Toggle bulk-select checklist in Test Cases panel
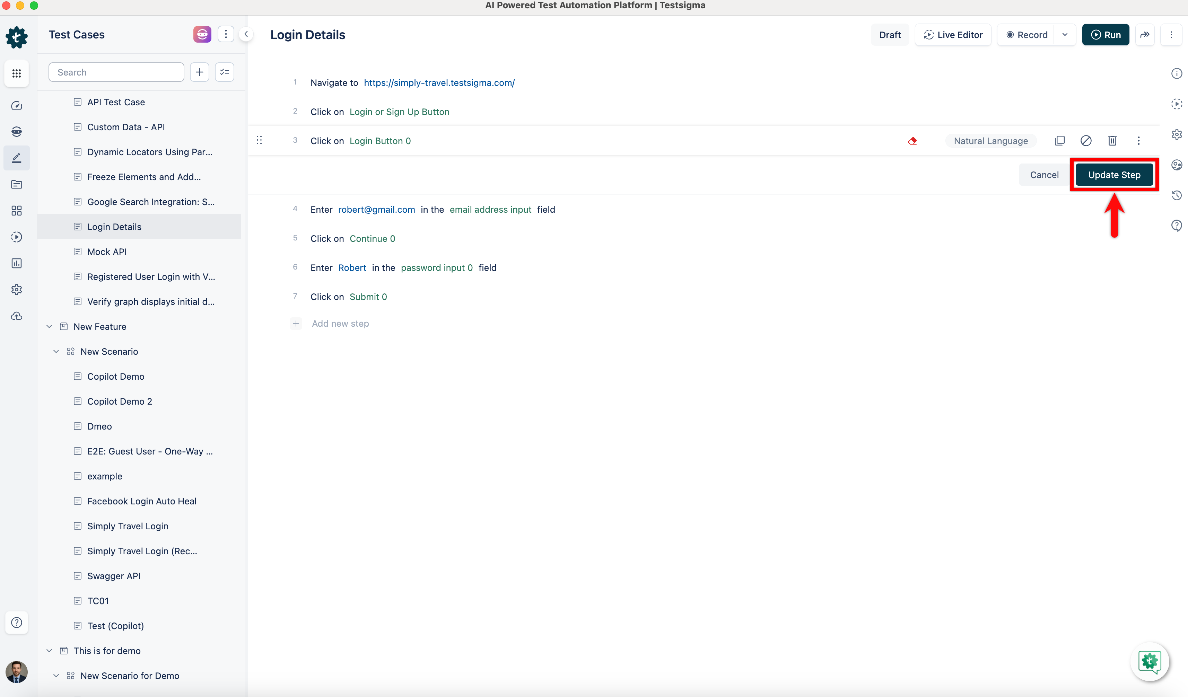1188x697 pixels. point(225,72)
